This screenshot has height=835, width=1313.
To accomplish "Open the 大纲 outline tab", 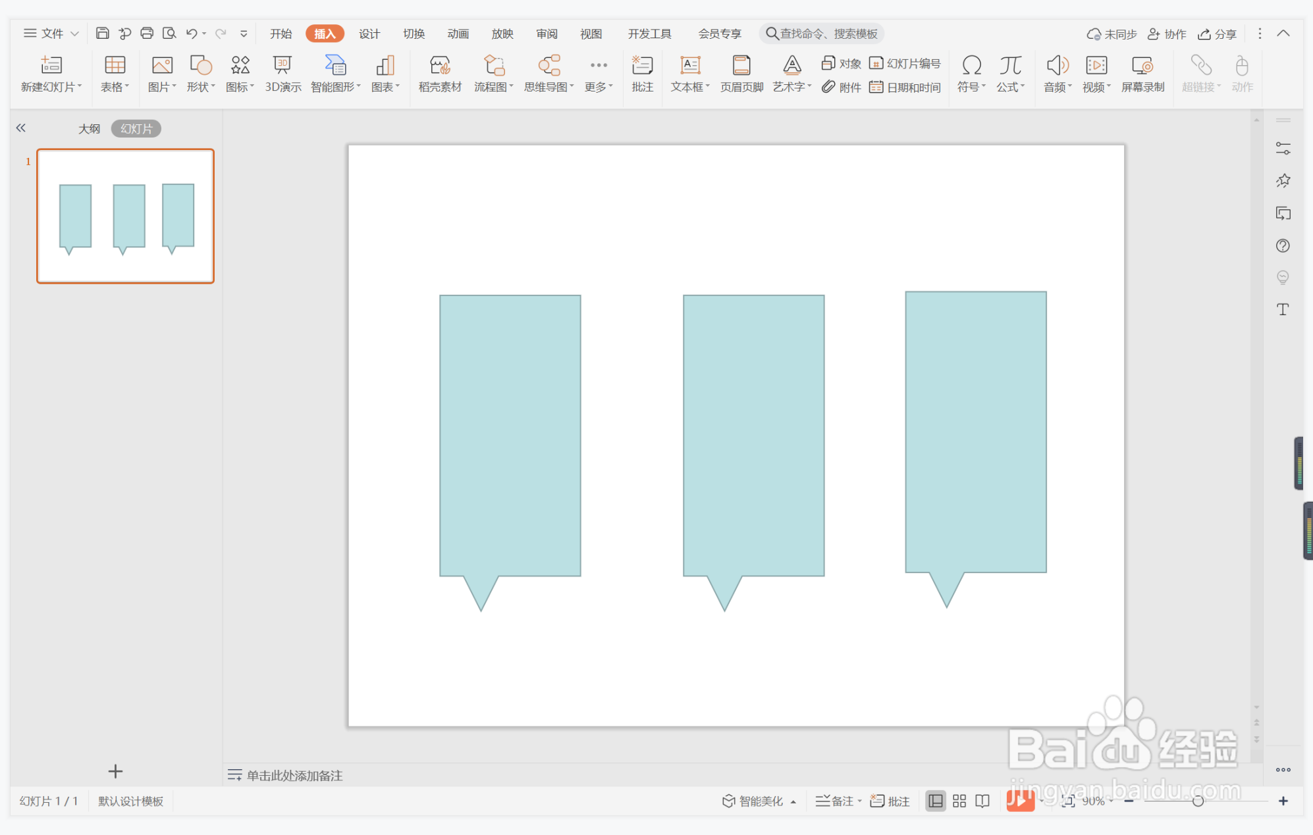I will pos(89,129).
